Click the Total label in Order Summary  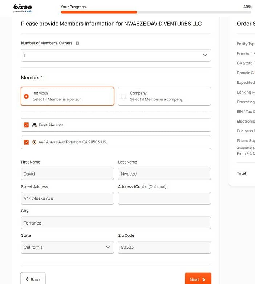click(x=242, y=173)
